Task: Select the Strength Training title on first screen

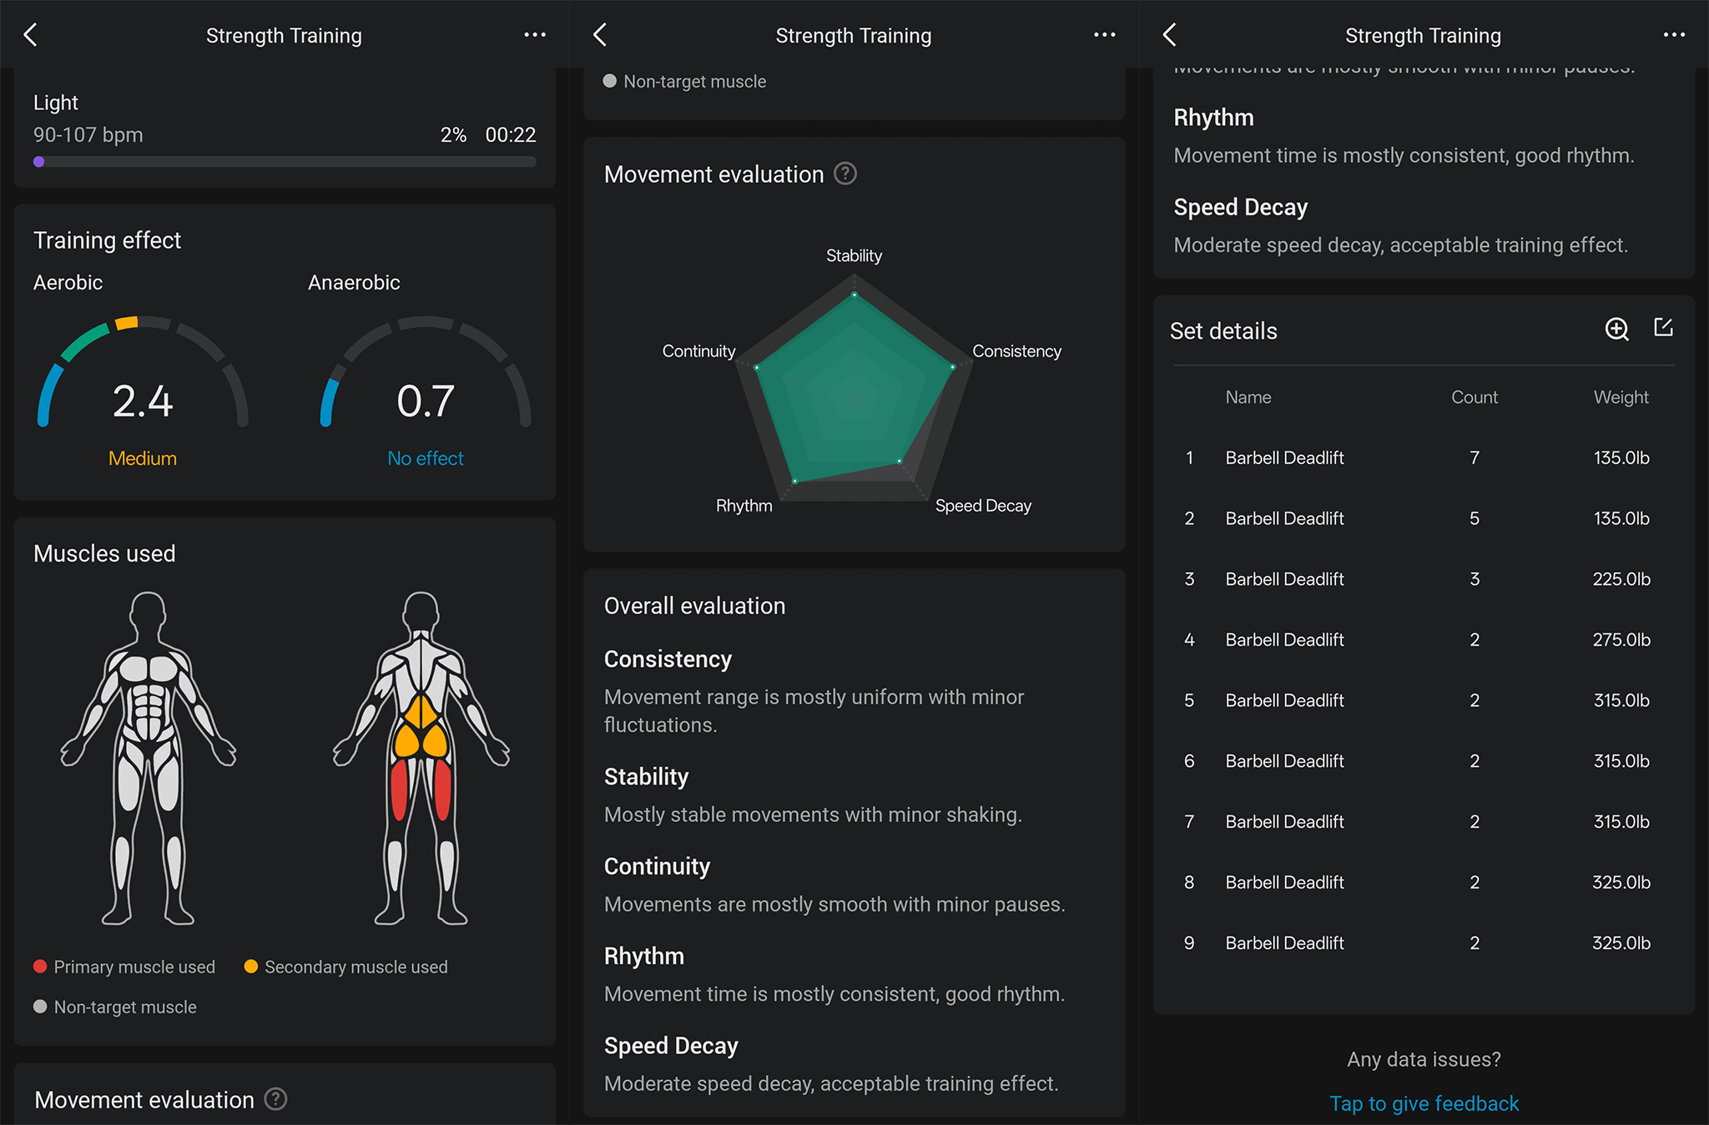Action: tap(284, 35)
